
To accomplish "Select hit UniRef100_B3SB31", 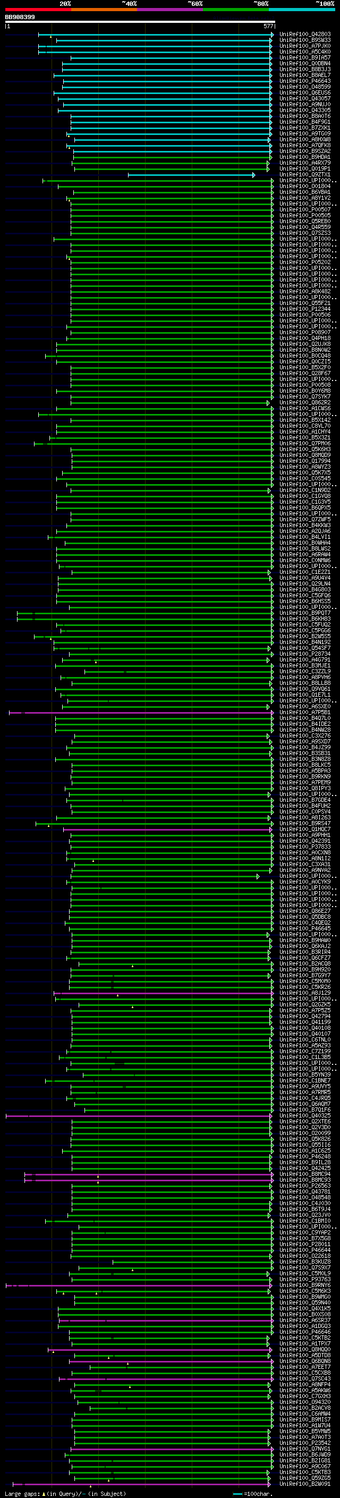I will coord(305,754).
